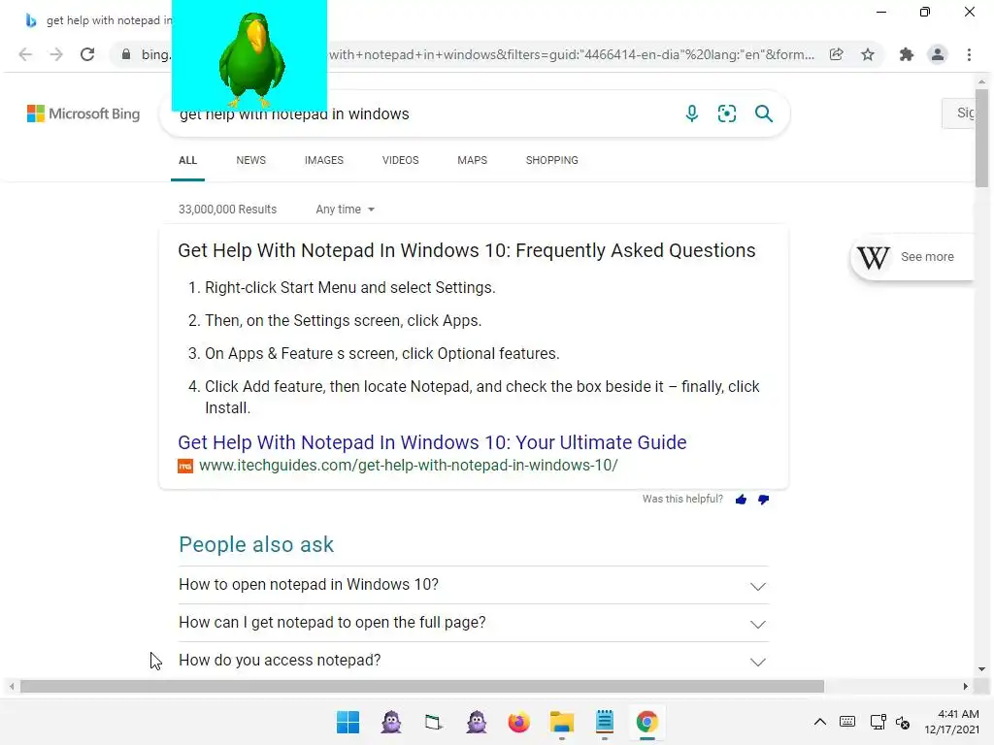This screenshot has width=994, height=745.
Task: Click the magnifier search button
Action: [x=764, y=113]
